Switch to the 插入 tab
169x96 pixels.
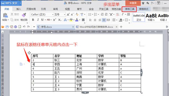click(x=18, y=9)
